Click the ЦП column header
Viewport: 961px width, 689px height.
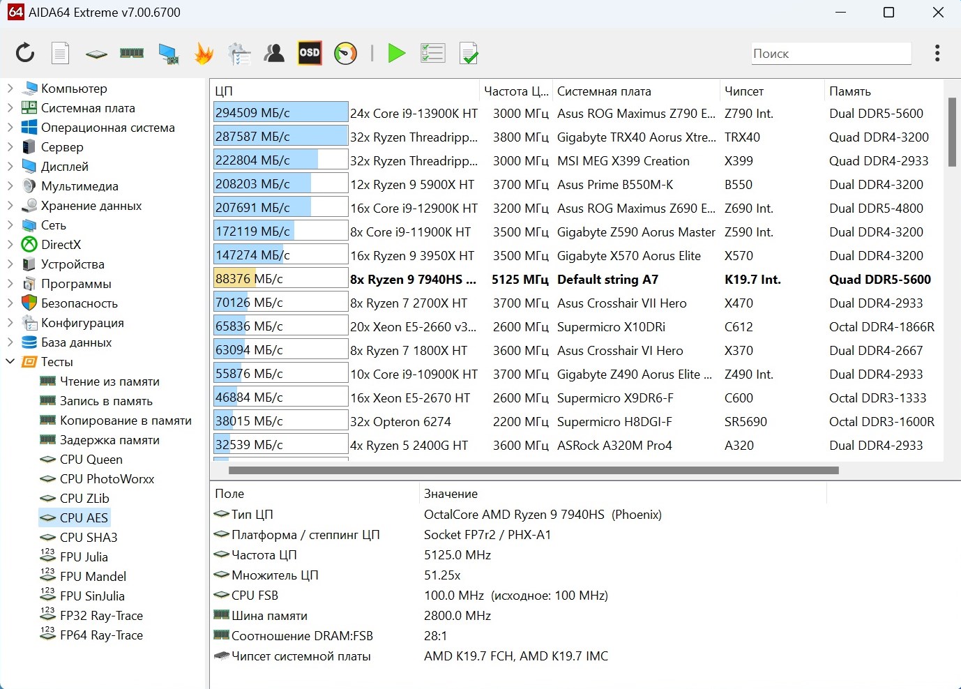(224, 91)
